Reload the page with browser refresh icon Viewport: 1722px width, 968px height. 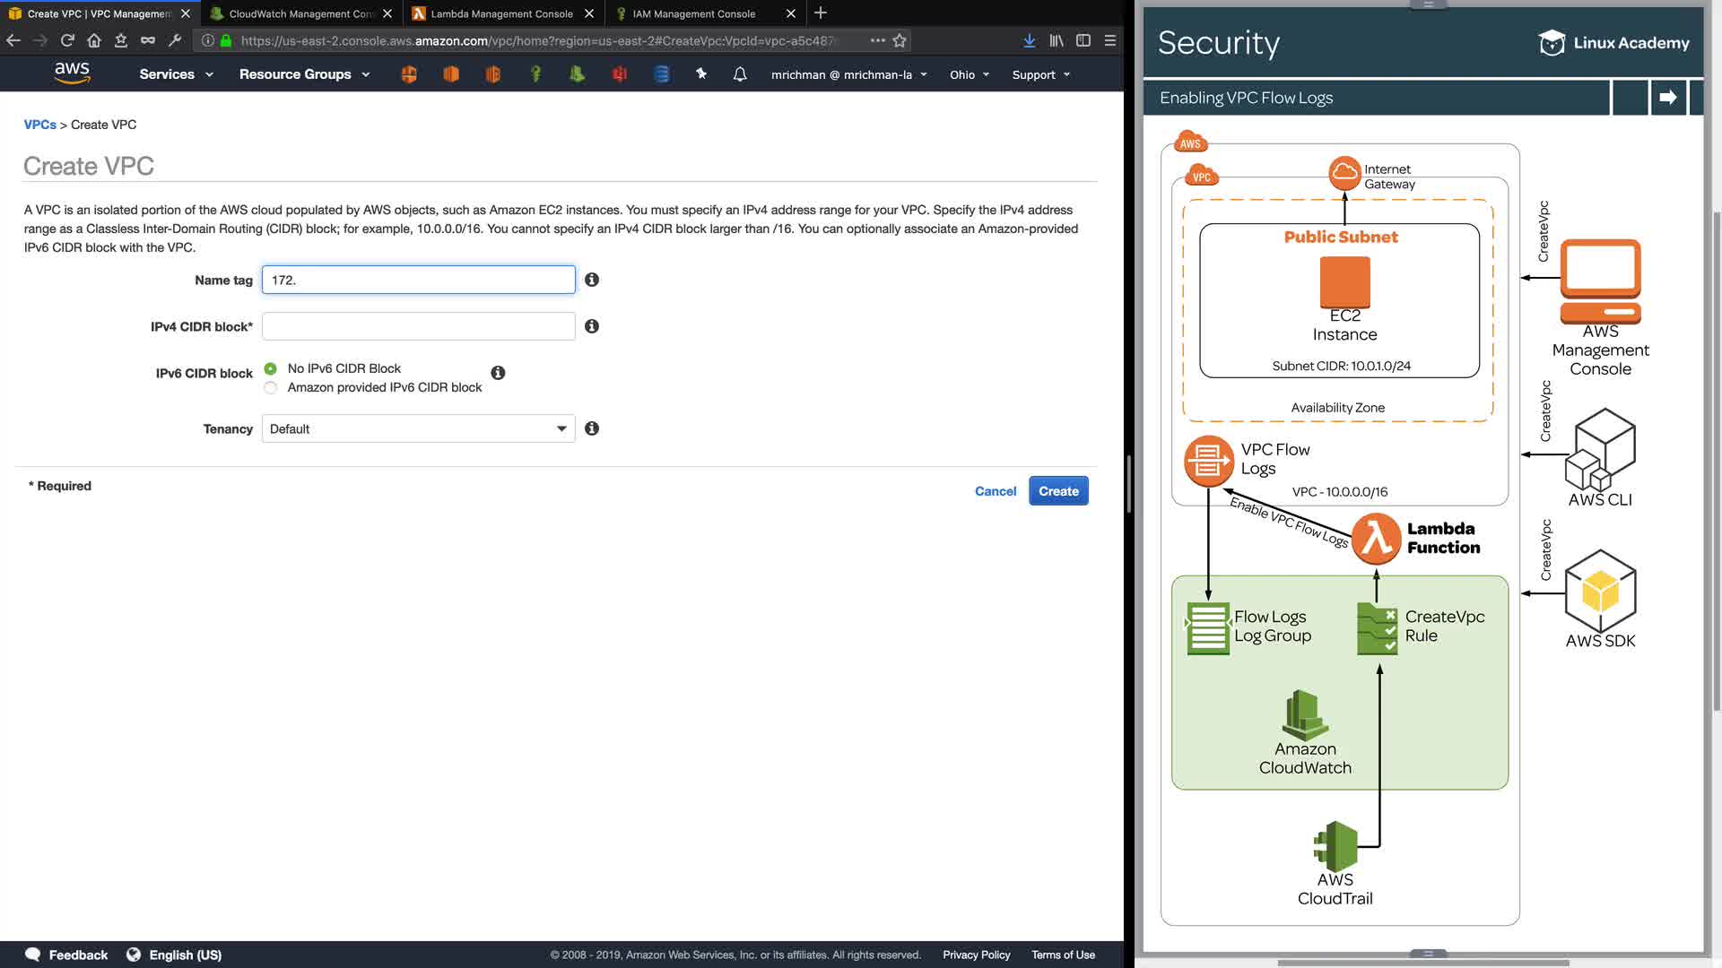click(x=67, y=40)
